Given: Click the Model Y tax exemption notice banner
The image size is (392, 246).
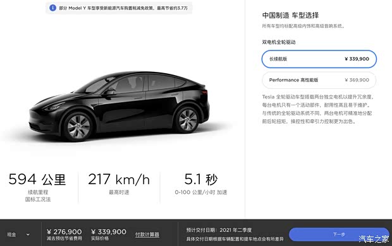Looking at the screenshot, I should pyautogui.click(x=119, y=8).
